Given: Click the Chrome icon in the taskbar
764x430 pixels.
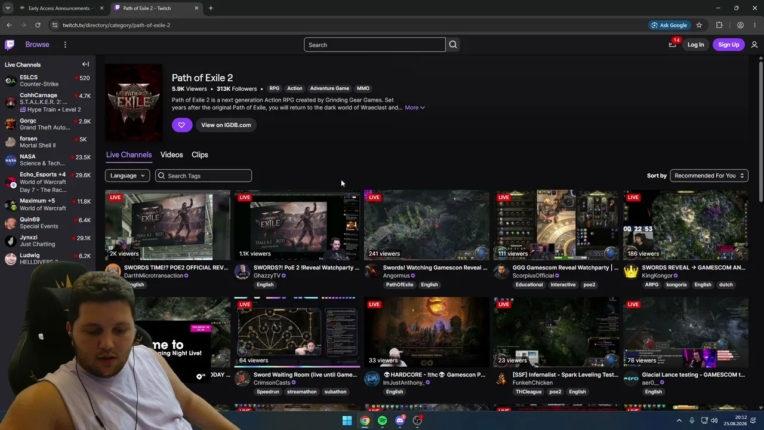Looking at the screenshot, I should pyautogui.click(x=365, y=420).
